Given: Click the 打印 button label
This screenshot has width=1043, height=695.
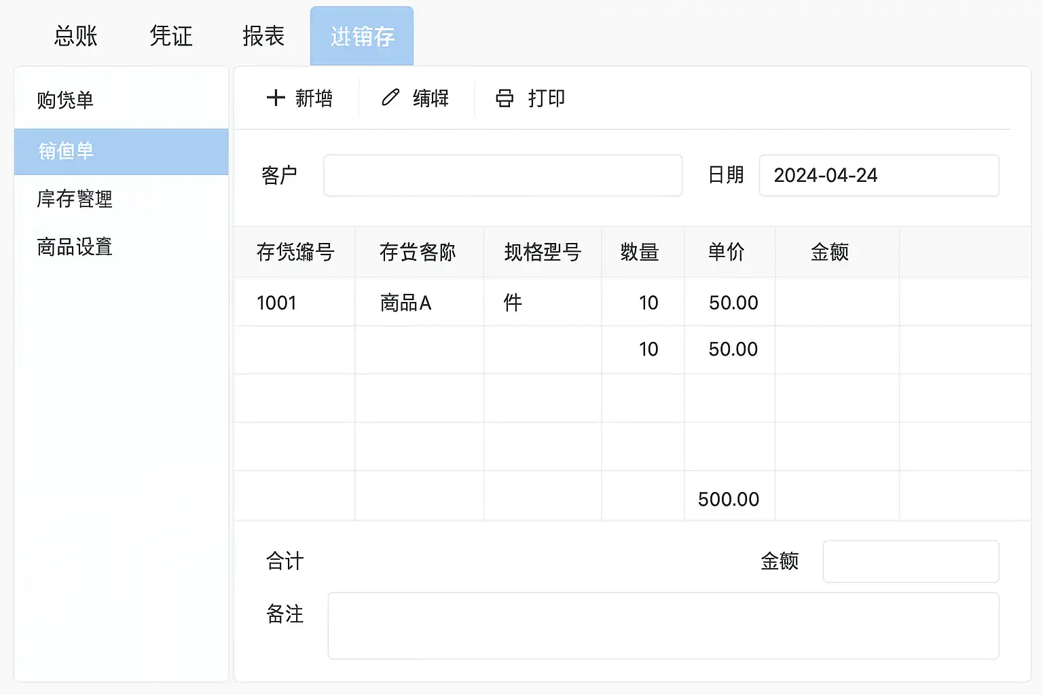Looking at the screenshot, I should point(547,98).
